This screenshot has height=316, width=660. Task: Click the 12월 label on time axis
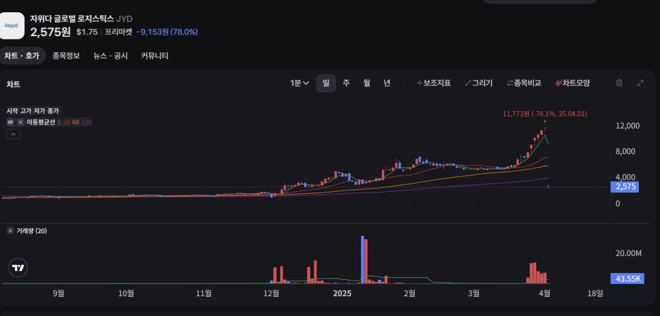[271, 293]
